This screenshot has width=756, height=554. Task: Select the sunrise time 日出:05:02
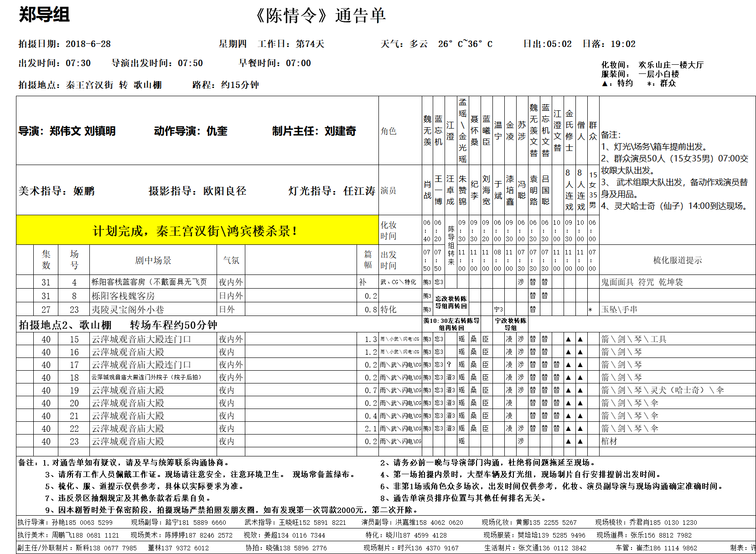(x=547, y=44)
